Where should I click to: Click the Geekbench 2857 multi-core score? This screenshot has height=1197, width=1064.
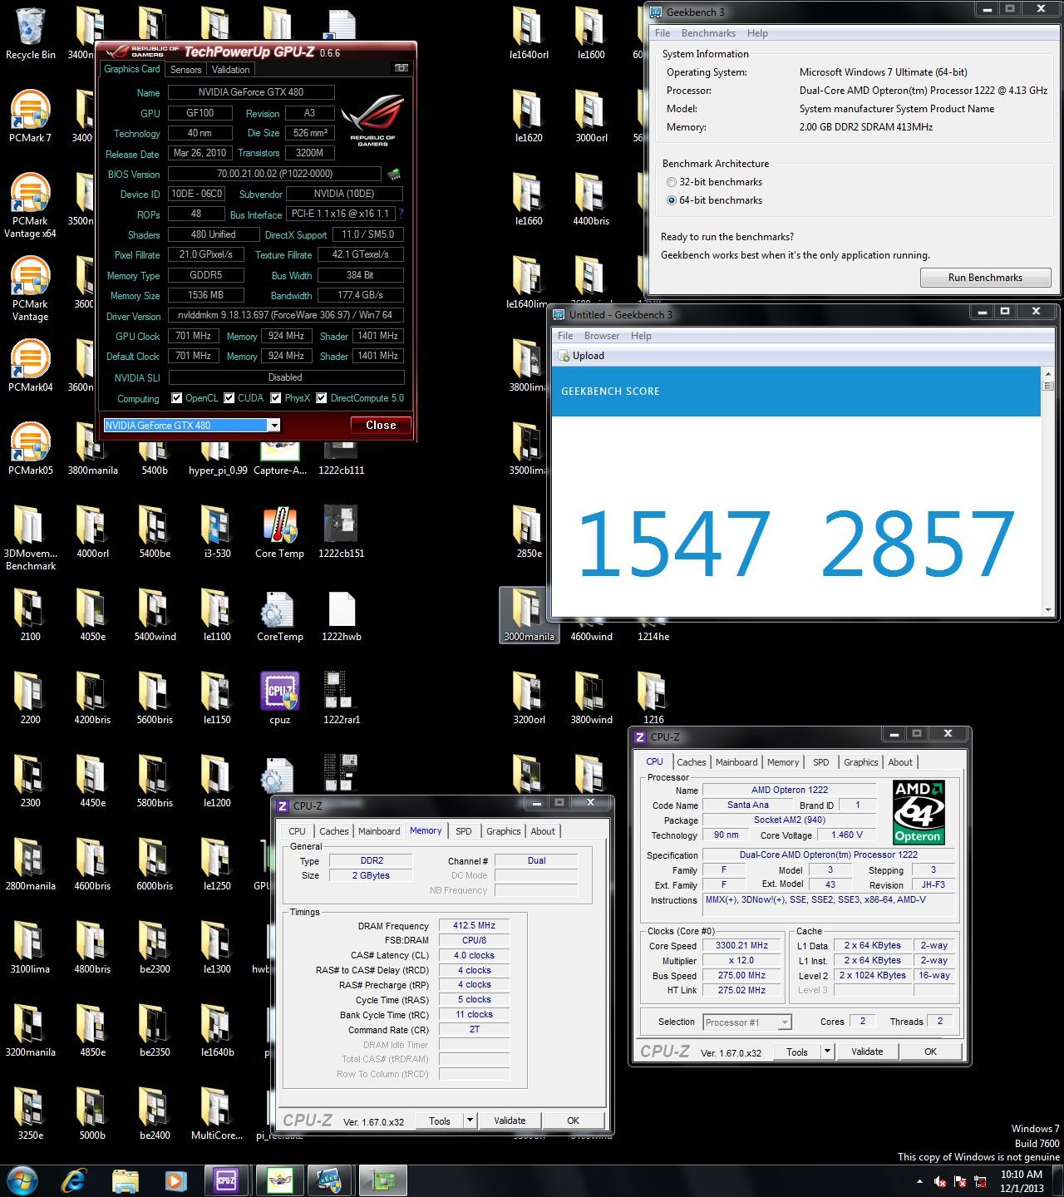point(918,544)
